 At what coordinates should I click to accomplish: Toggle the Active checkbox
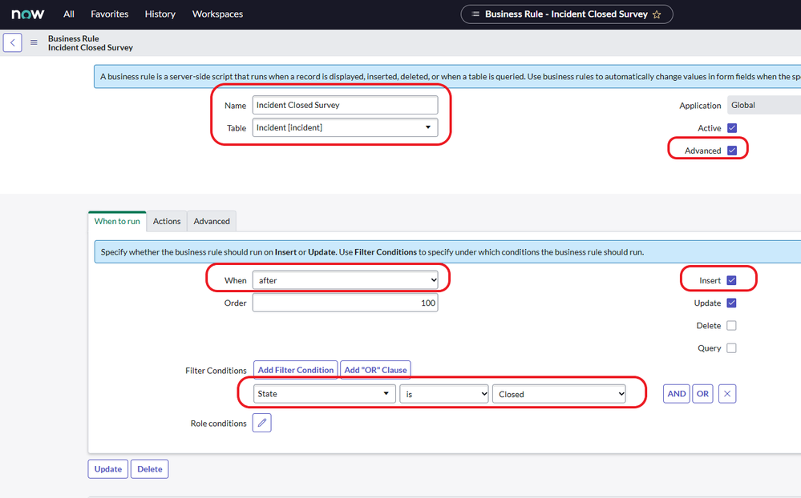(732, 128)
